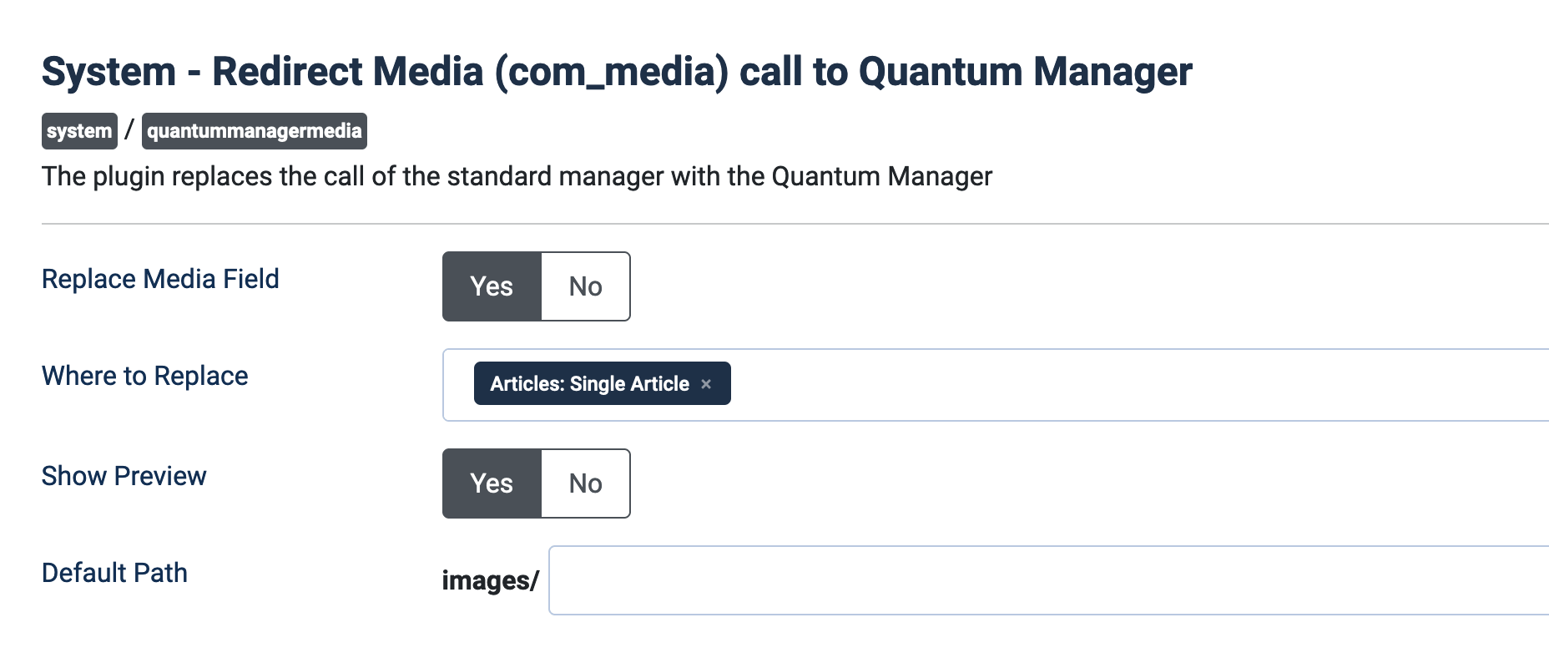
Task: Click the Show Preview label
Action: [x=124, y=476]
